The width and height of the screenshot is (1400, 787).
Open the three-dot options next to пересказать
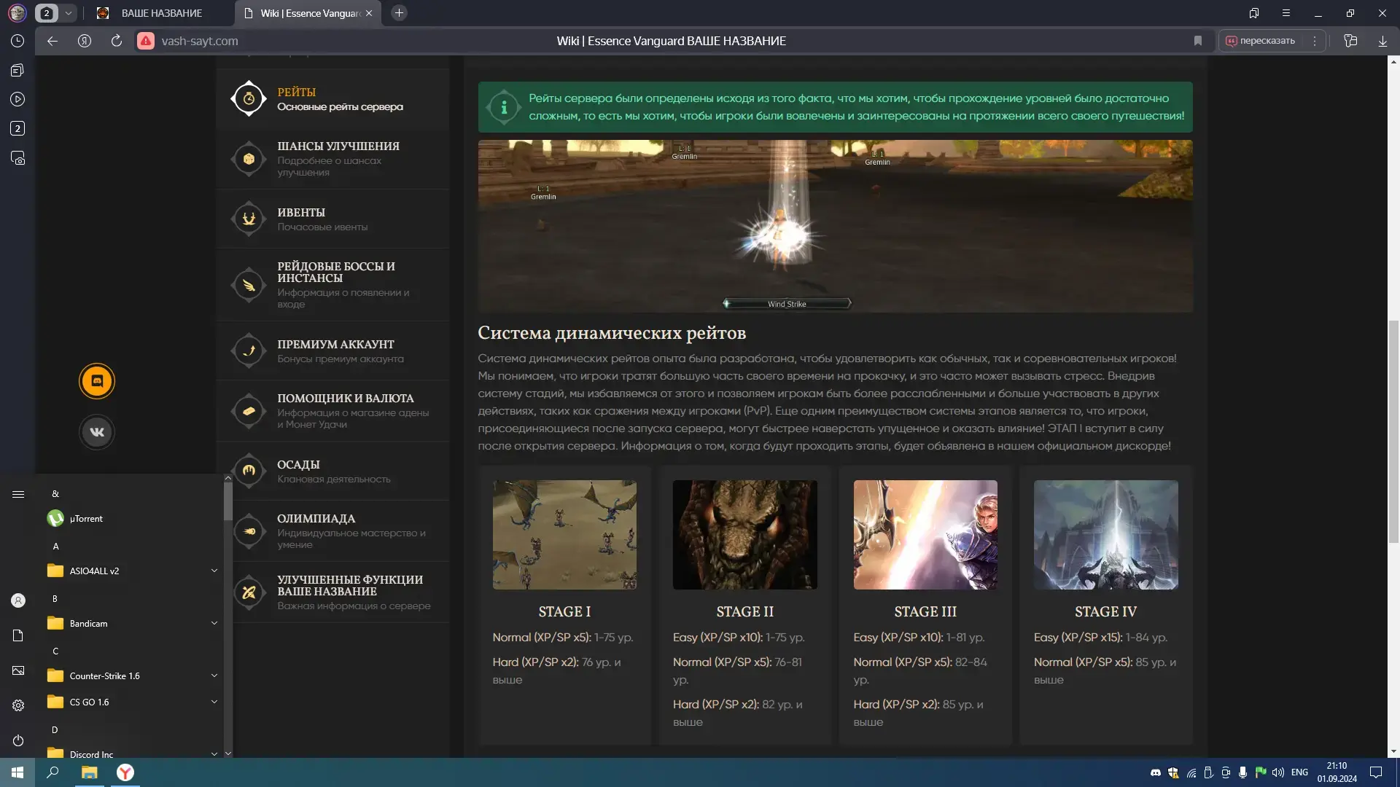1315,41
